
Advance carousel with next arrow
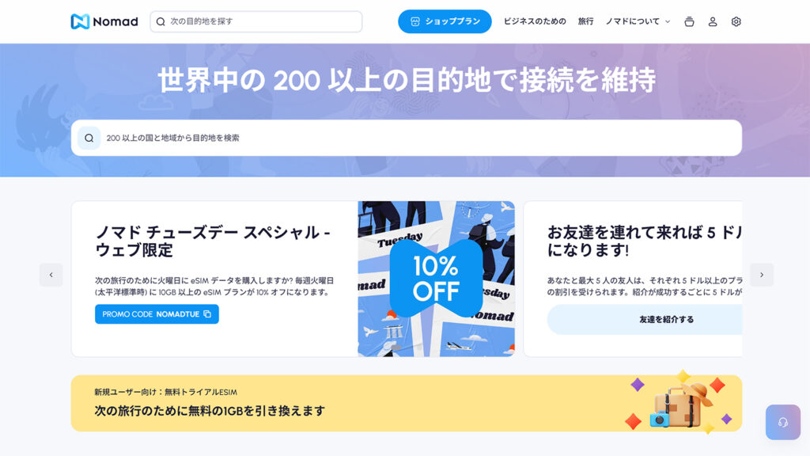pyautogui.click(x=762, y=275)
